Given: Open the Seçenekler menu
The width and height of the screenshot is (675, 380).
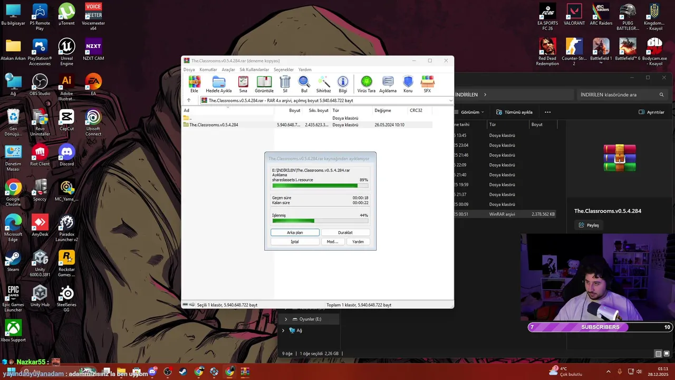Looking at the screenshot, I should pyautogui.click(x=284, y=70).
